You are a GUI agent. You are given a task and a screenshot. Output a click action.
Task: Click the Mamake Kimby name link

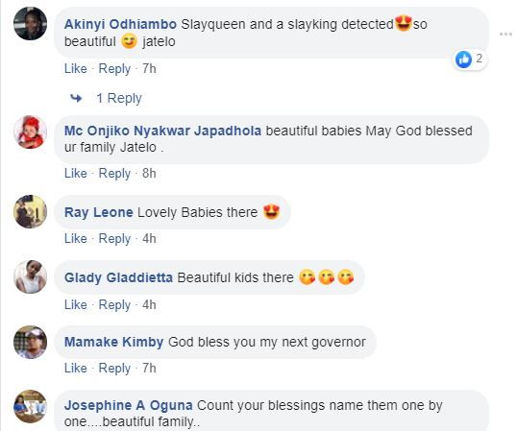[x=113, y=342]
